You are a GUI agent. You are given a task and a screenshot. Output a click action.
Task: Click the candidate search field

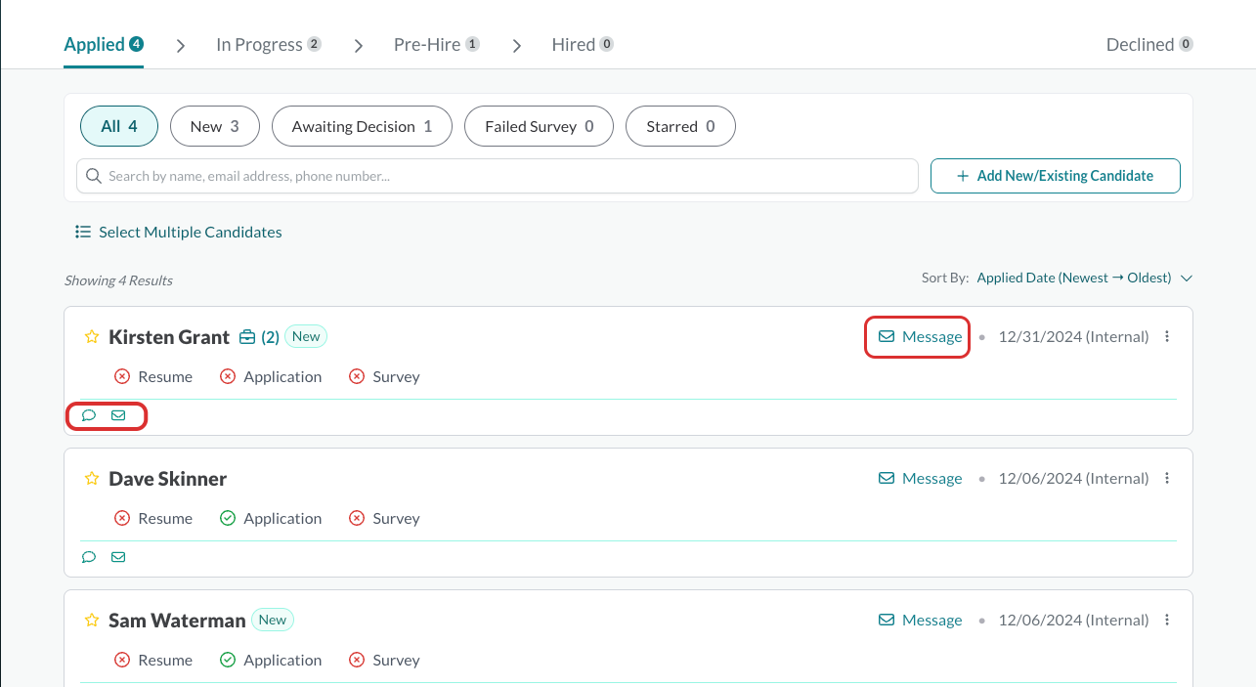pyautogui.click(x=498, y=176)
